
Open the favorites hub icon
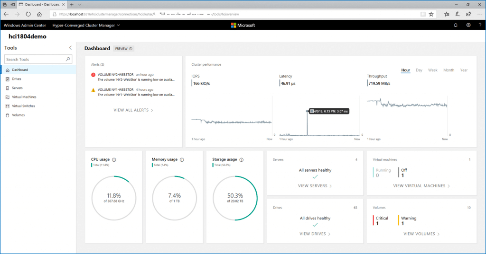point(447,14)
